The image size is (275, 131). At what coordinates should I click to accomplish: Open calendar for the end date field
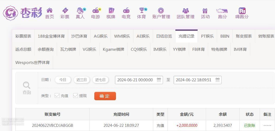tap(217, 80)
